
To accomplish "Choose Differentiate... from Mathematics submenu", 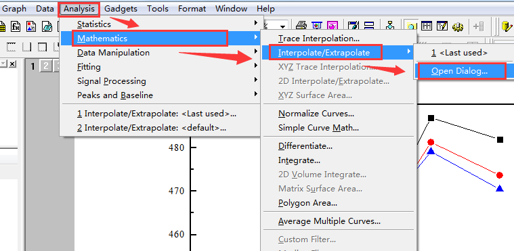I will click(305, 146).
